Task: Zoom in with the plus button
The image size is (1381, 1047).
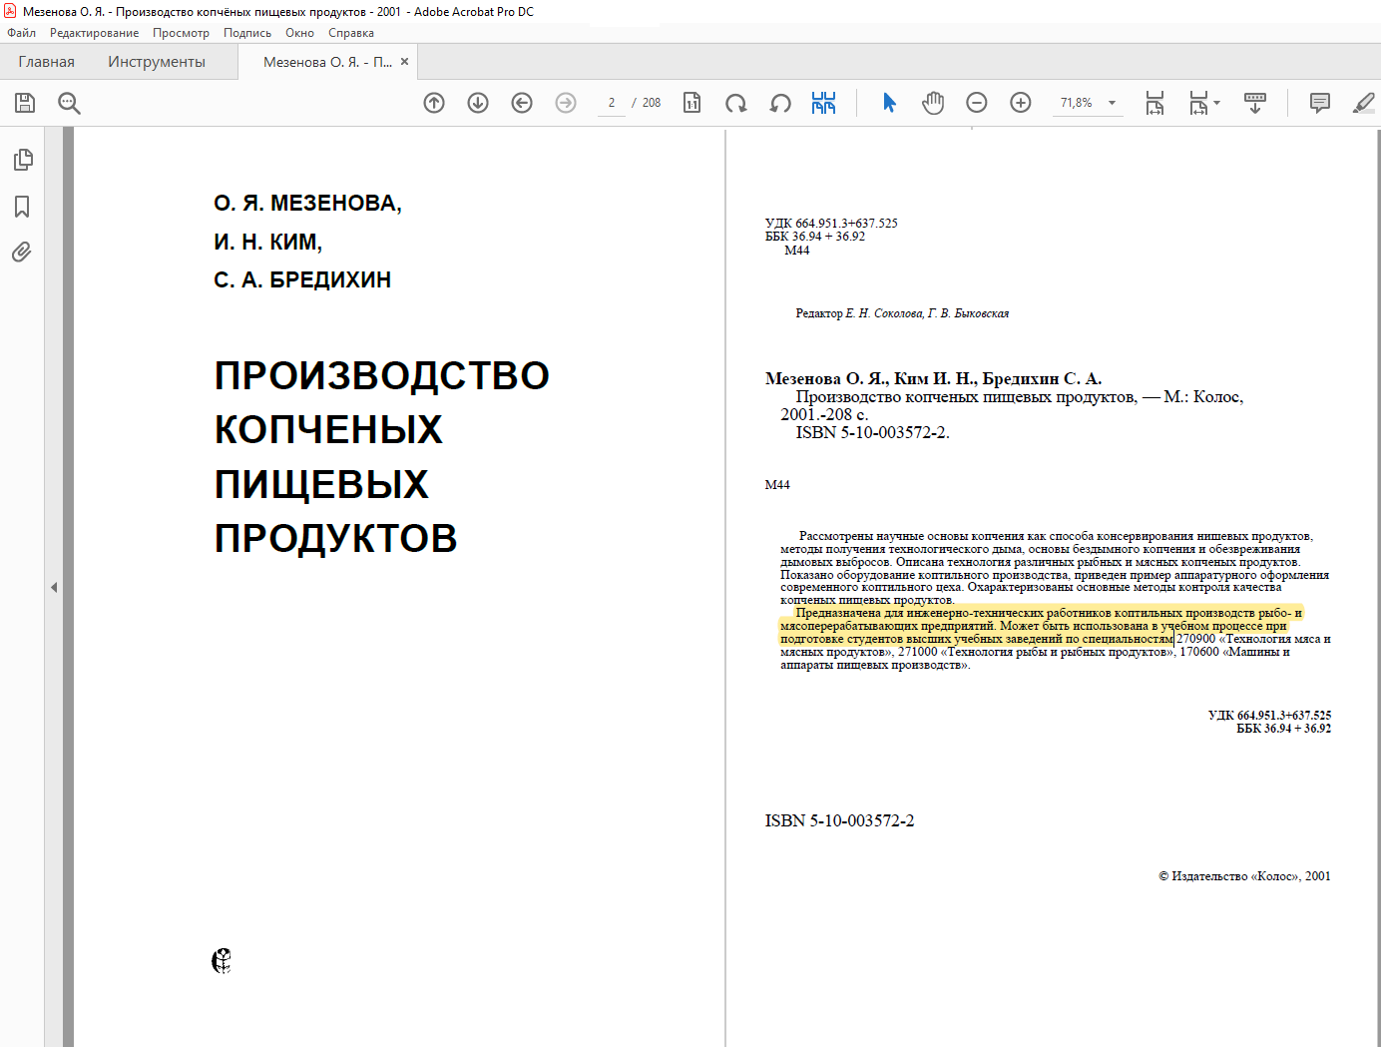Action: [1021, 103]
